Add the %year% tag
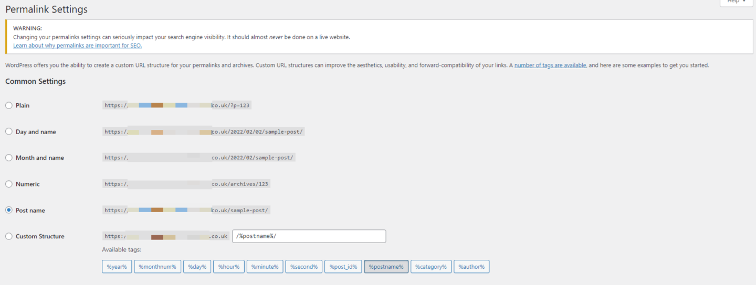The width and height of the screenshot is (756, 285). coord(117,267)
